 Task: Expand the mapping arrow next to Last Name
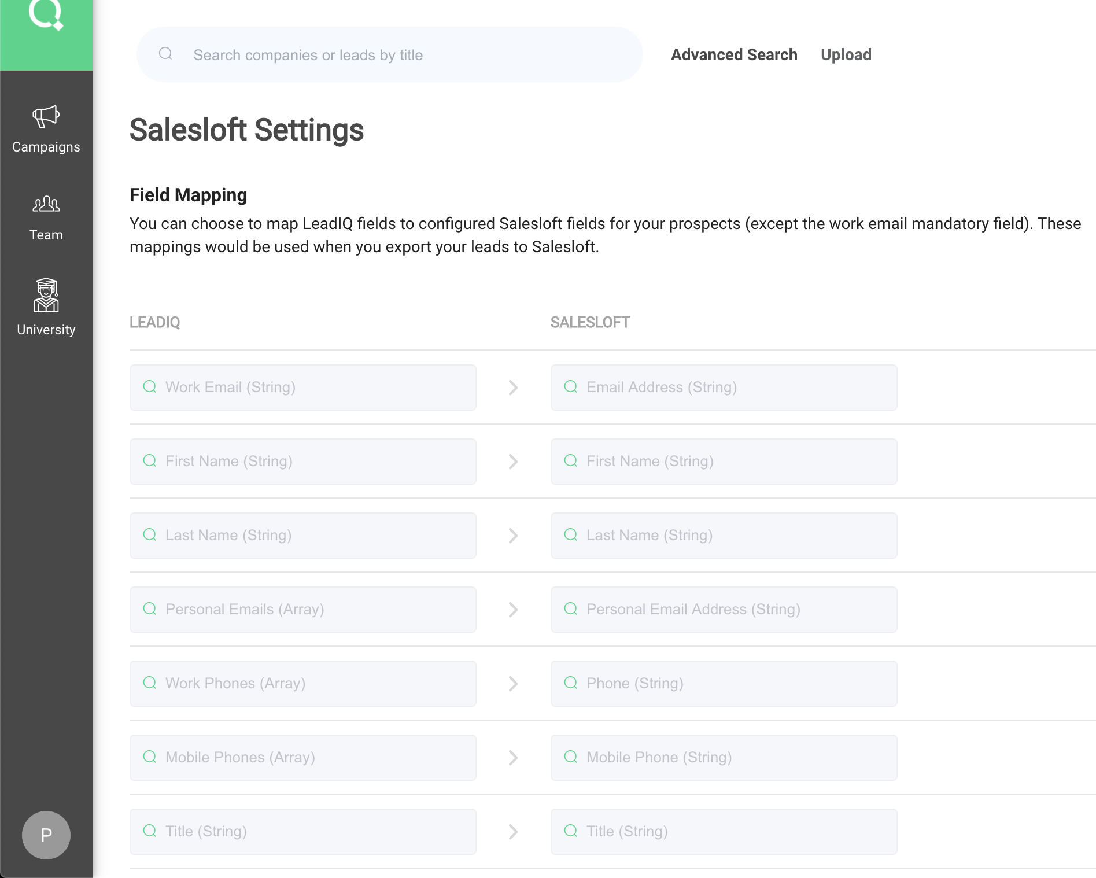513,535
